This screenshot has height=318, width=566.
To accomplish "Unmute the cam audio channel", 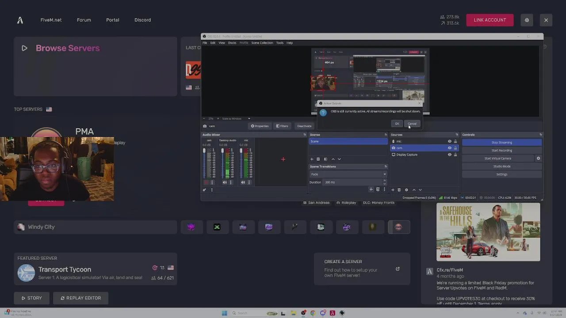I will [x=206, y=182].
